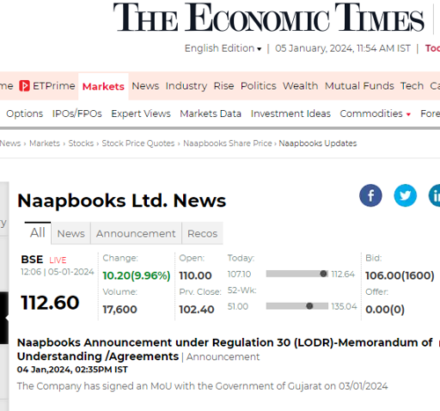Open IPOs/FPOs in the sub navigation

(x=77, y=114)
